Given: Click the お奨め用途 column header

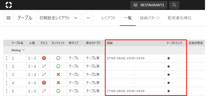Looking at the screenshot, I should (196, 43).
